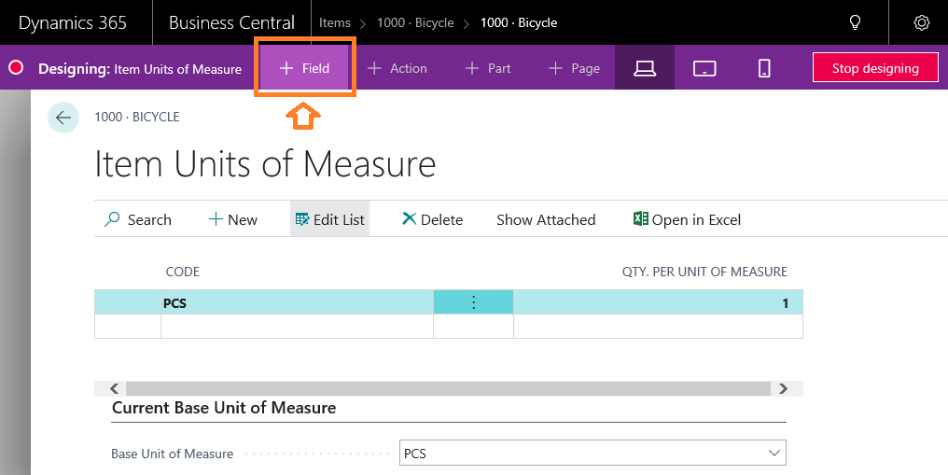Click the horizontal scrollbar track
The height and width of the screenshot is (475, 948).
[448, 388]
